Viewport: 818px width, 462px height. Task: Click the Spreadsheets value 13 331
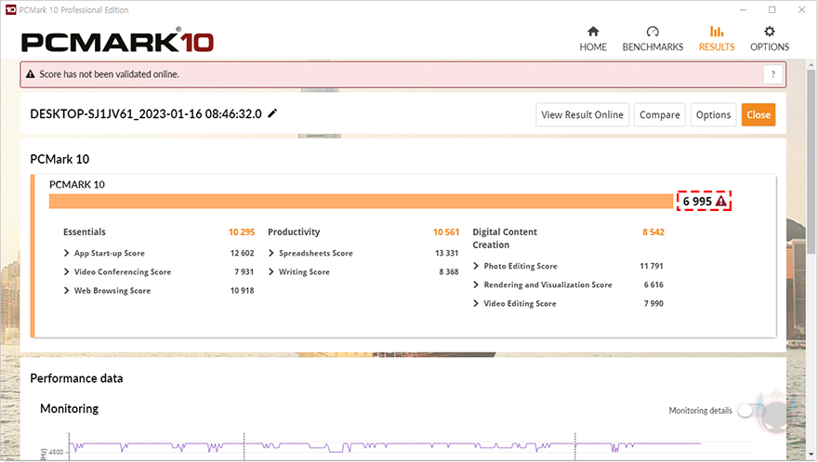(x=446, y=253)
